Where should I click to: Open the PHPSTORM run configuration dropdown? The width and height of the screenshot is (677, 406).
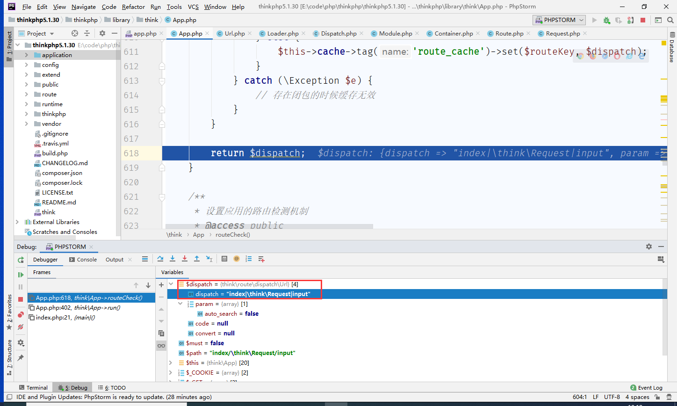tap(560, 20)
